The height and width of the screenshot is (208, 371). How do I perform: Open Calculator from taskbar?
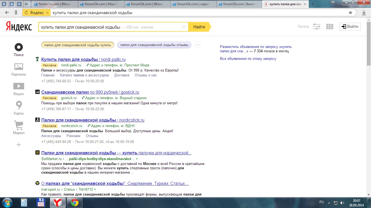(24, 203)
